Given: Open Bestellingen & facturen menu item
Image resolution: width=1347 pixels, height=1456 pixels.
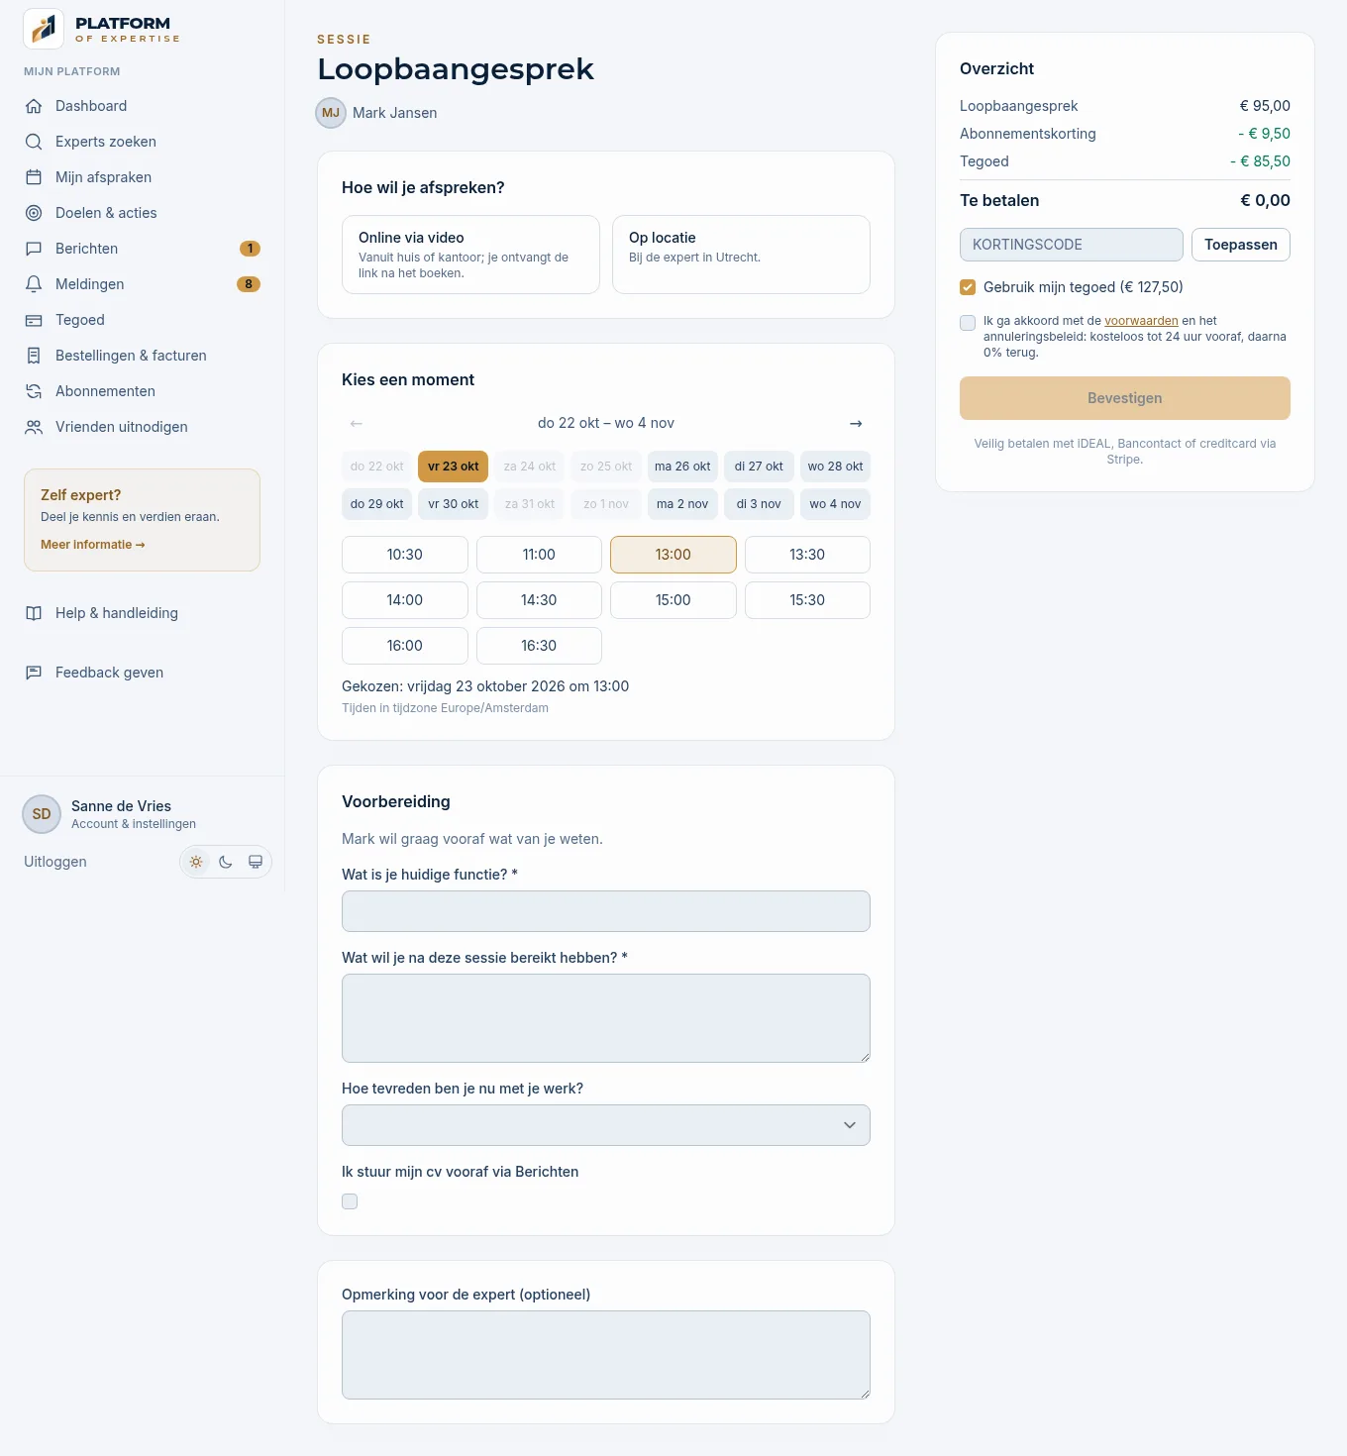Looking at the screenshot, I should click(143, 356).
